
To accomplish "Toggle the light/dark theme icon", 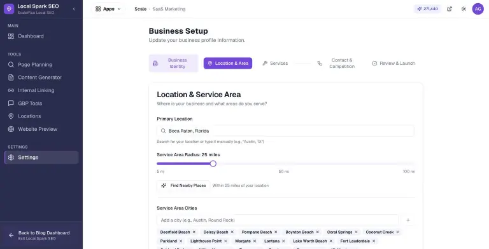I will coord(464,9).
